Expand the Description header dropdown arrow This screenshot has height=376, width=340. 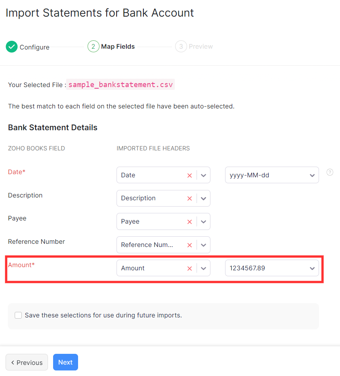[x=203, y=198]
